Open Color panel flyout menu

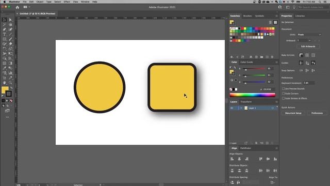[x=276, y=62]
